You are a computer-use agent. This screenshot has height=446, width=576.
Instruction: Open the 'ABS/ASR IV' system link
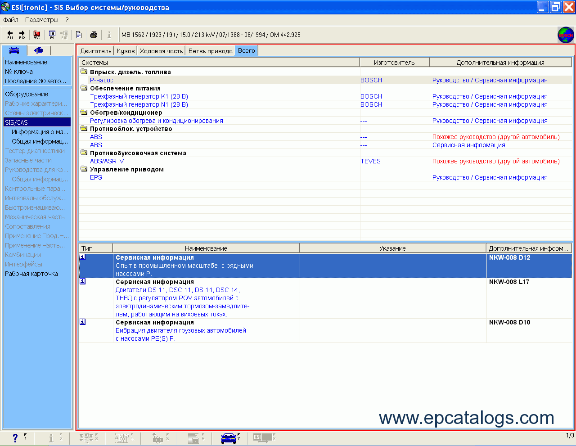tap(107, 161)
